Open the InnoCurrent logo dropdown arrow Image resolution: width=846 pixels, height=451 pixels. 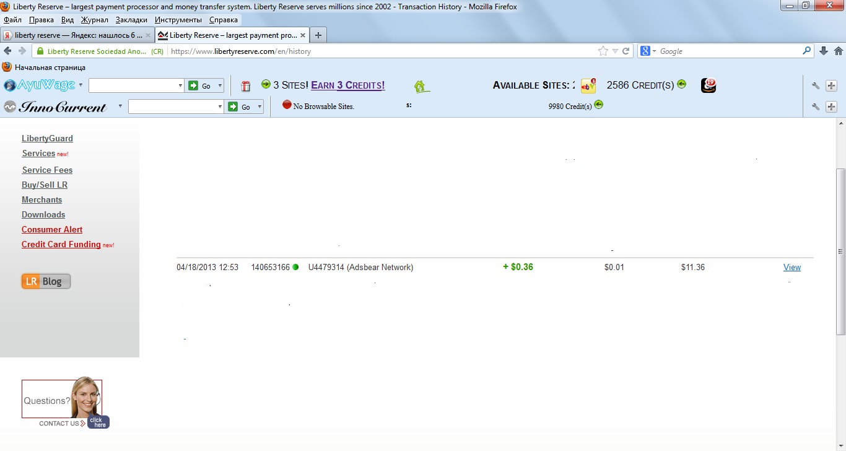pos(120,106)
